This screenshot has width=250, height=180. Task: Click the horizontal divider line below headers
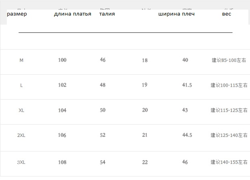click(125, 32)
